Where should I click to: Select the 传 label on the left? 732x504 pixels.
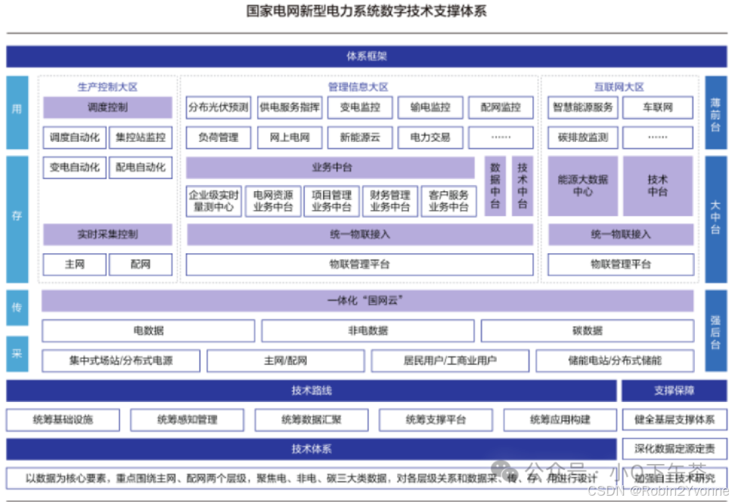(x=17, y=308)
